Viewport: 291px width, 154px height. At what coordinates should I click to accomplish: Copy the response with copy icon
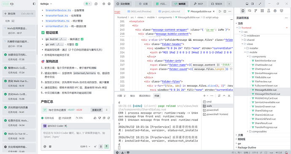point(104,118)
